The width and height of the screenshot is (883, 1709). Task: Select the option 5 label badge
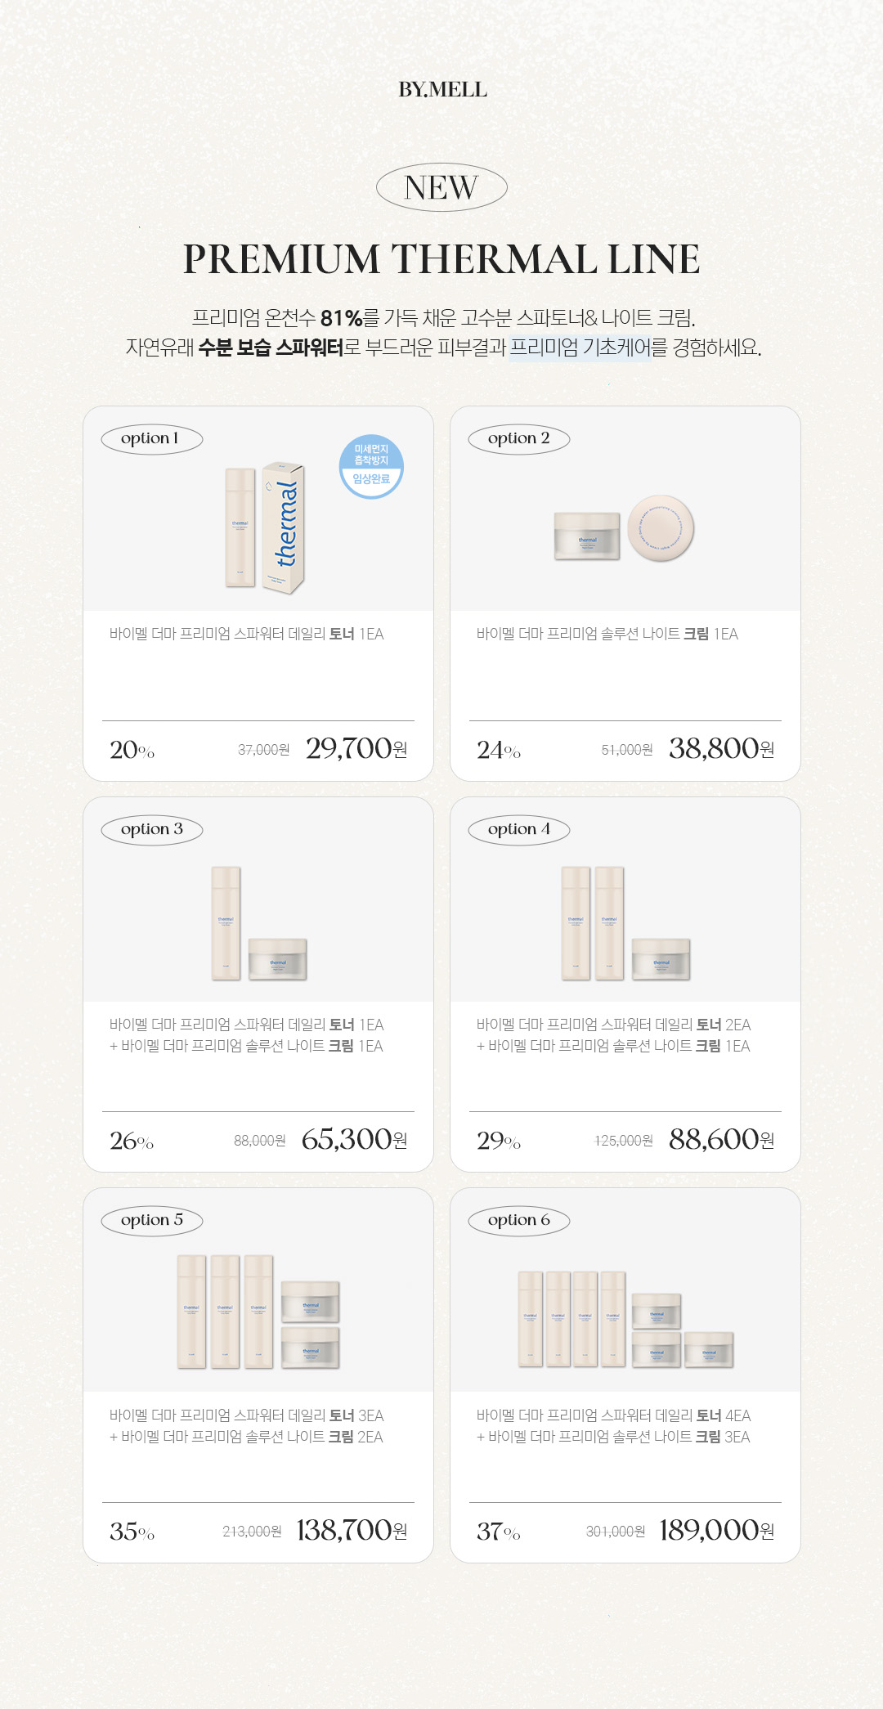[152, 1221]
